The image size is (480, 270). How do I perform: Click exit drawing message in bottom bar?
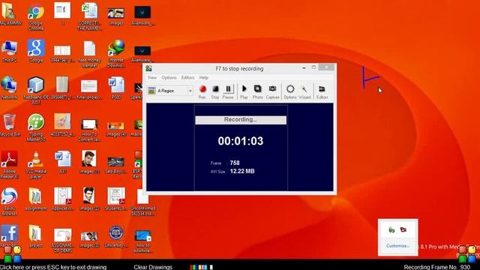coord(53,267)
